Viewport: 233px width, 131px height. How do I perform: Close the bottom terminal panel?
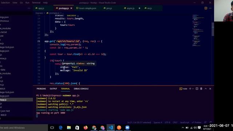[x=210, y=89]
